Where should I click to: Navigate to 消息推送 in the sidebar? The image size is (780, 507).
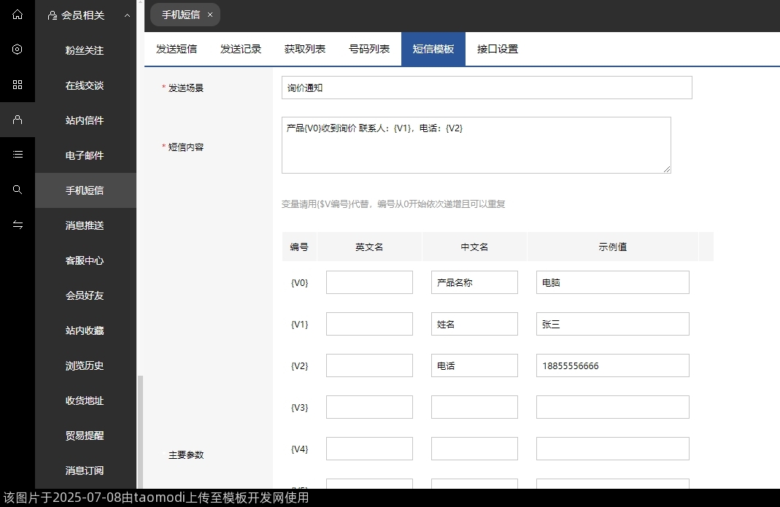(84, 225)
